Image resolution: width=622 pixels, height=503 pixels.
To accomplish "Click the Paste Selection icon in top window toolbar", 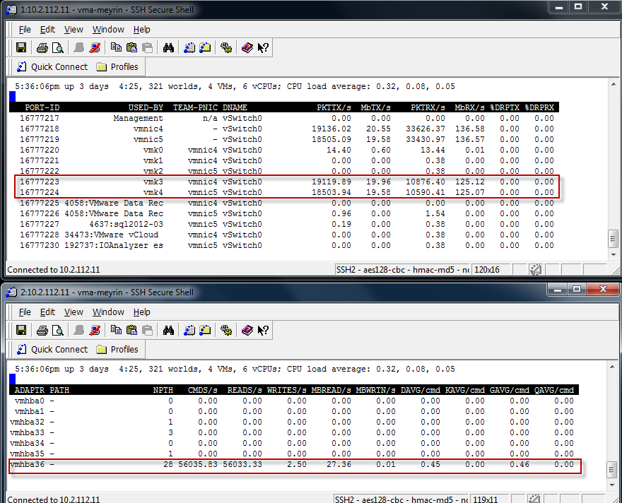I will 148,48.
